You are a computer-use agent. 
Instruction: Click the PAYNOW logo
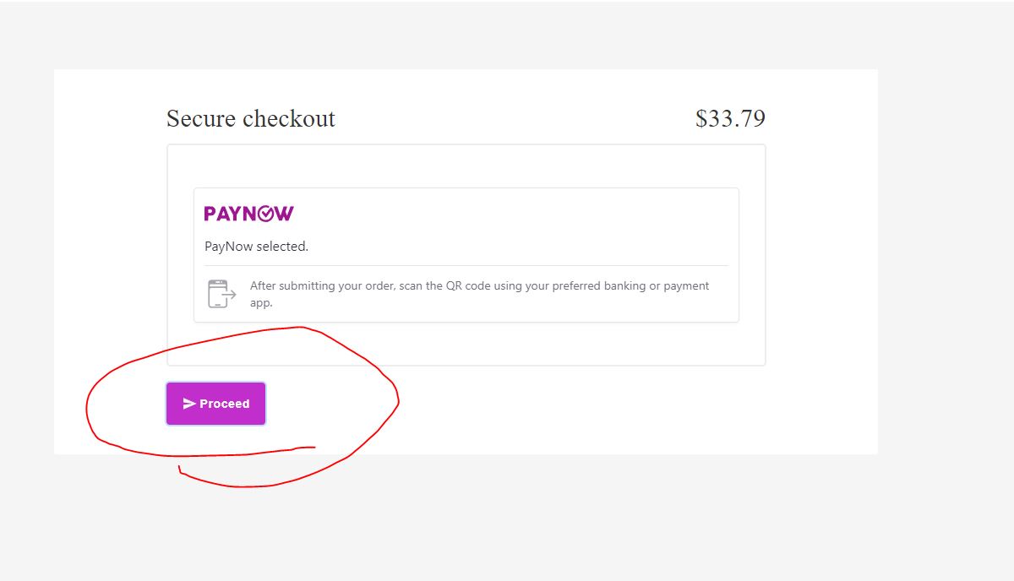(x=248, y=214)
